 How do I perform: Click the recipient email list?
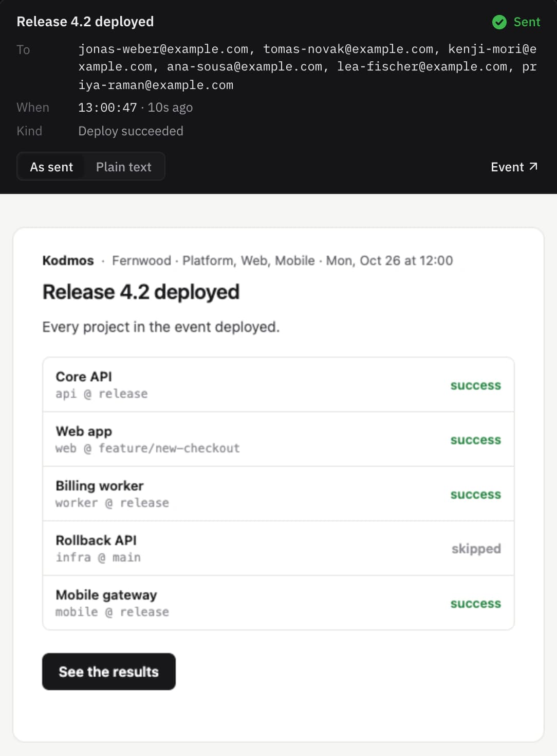point(307,67)
